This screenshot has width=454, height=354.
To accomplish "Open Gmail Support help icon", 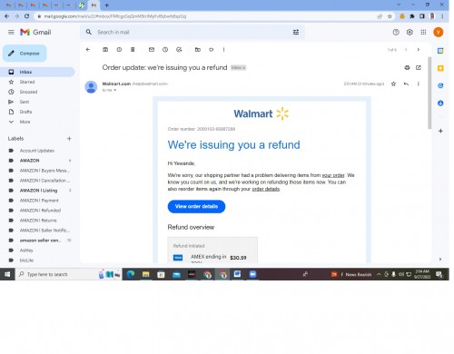I will coord(396,32).
